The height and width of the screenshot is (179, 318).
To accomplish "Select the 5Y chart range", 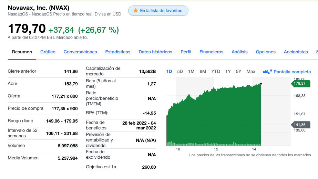I will point(238,72).
